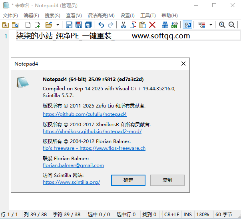Open the Replace toolbar icon
The image size is (241, 219).
point(174,25)
